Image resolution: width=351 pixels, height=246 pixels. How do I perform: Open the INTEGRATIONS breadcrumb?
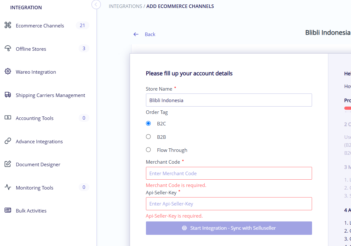pyautogui.click(x=125, y=6)
